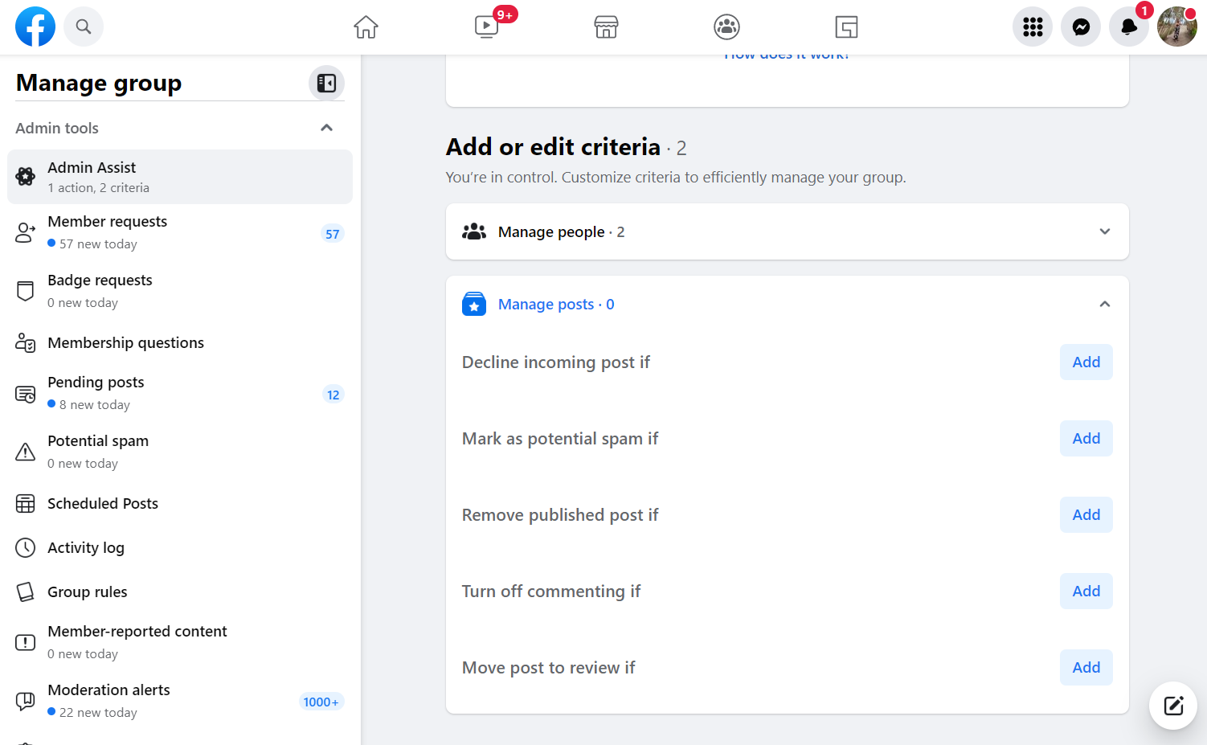Open the Marketplace icon
This screenshot has height=745, width=1207.
[606, 27]
